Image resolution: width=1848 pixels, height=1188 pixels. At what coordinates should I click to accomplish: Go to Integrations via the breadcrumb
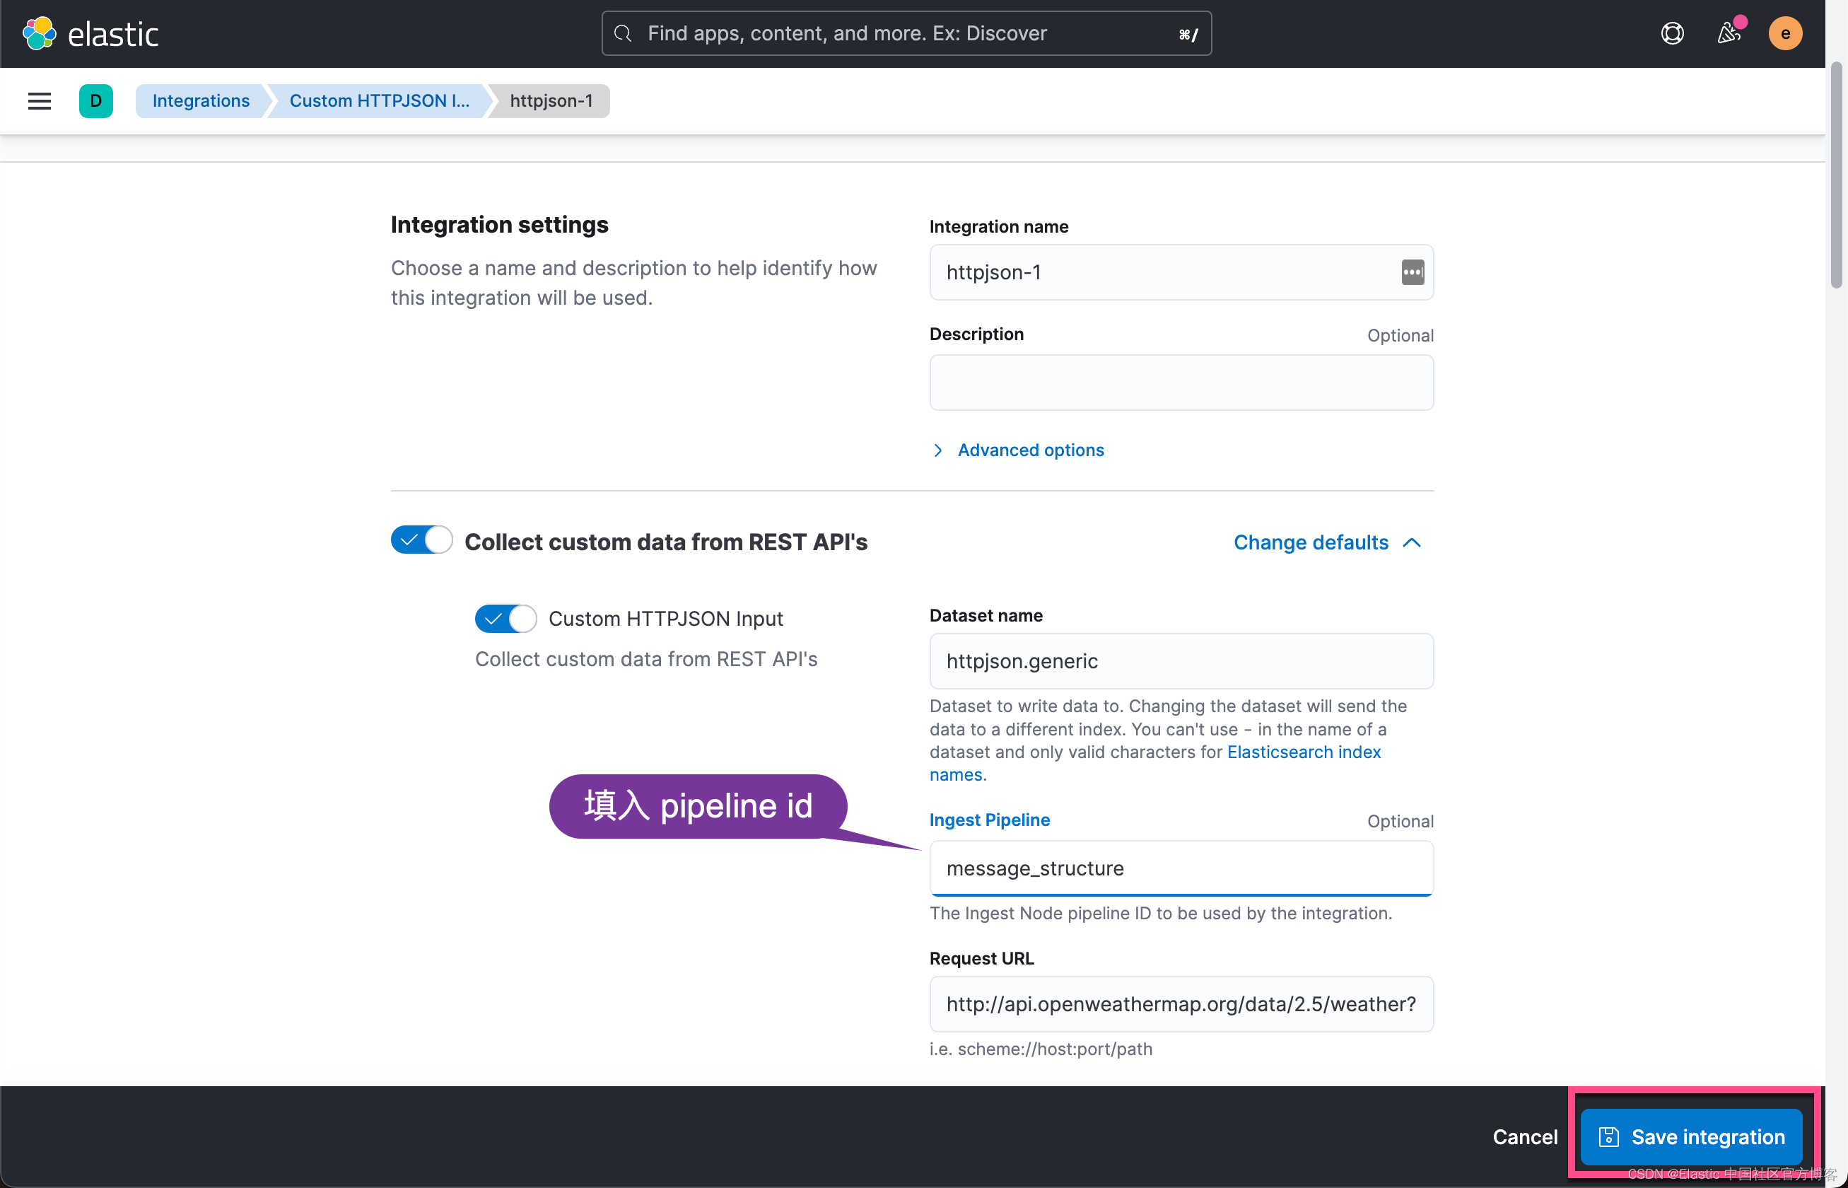pos(200,100)
